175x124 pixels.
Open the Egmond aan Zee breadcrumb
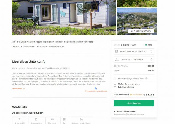(x=42, y=68)
